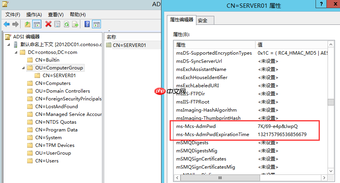Click the folder icon beside CN=Users
The width and height of the screenshot is (340, 183).
coord(30,161)
